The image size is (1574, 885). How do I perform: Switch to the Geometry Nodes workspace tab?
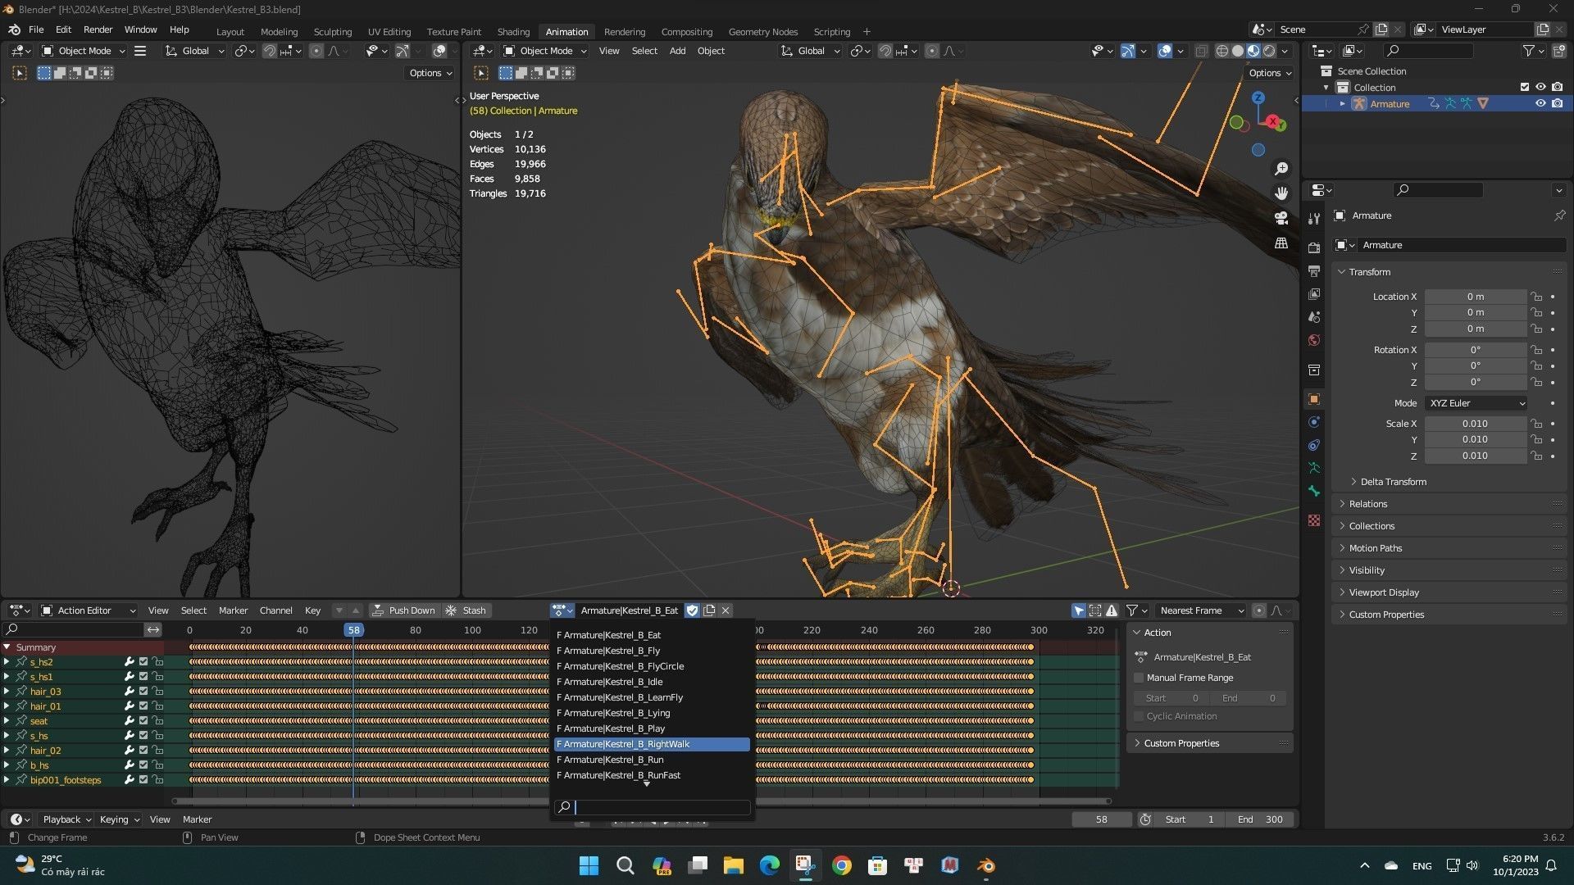point(762,31)
